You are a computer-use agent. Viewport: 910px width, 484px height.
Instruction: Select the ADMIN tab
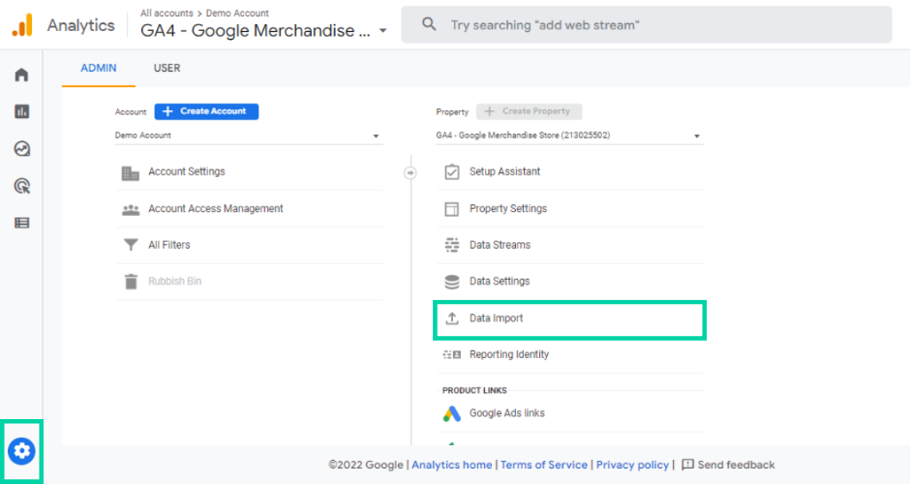point(98,68)
